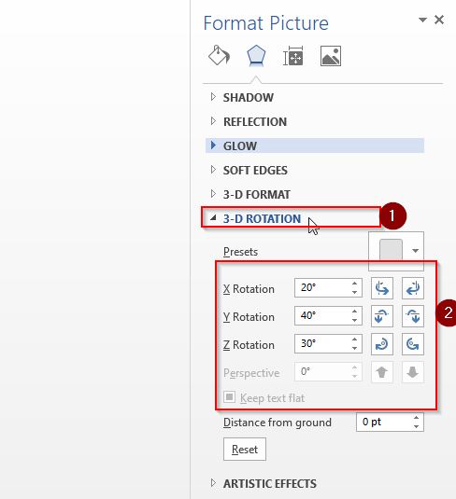Expand the Reflection section
456x499 pixels.
click(x=213, y=121)
